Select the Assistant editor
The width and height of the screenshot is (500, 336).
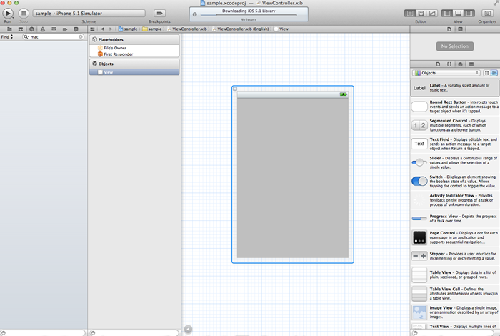[421, 13]
